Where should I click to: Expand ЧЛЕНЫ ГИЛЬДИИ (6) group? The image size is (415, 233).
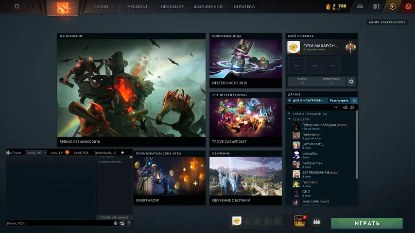click(x=310, y=114)
